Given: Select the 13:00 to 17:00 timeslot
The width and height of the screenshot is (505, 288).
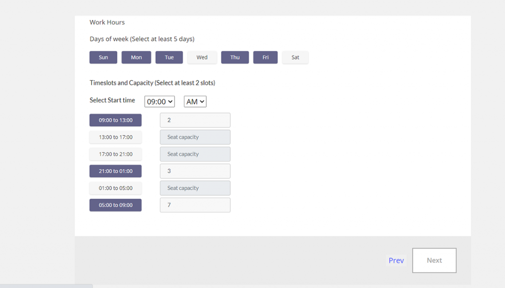Looking at the screenshot, I should coord(115,137).
